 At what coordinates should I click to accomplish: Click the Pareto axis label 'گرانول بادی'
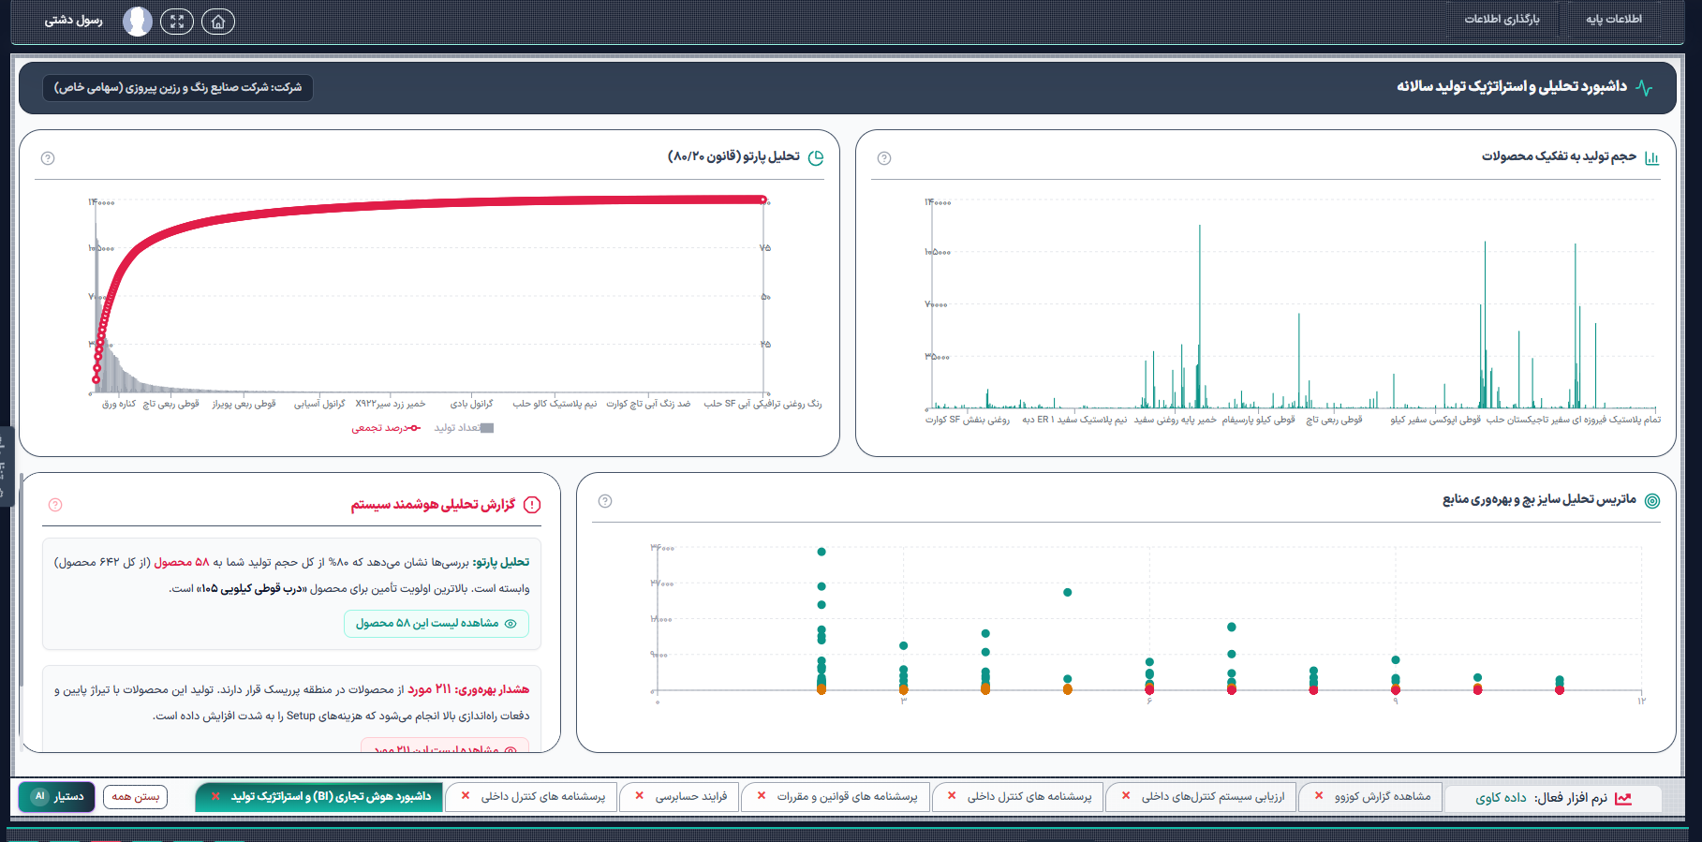point(471,404)
